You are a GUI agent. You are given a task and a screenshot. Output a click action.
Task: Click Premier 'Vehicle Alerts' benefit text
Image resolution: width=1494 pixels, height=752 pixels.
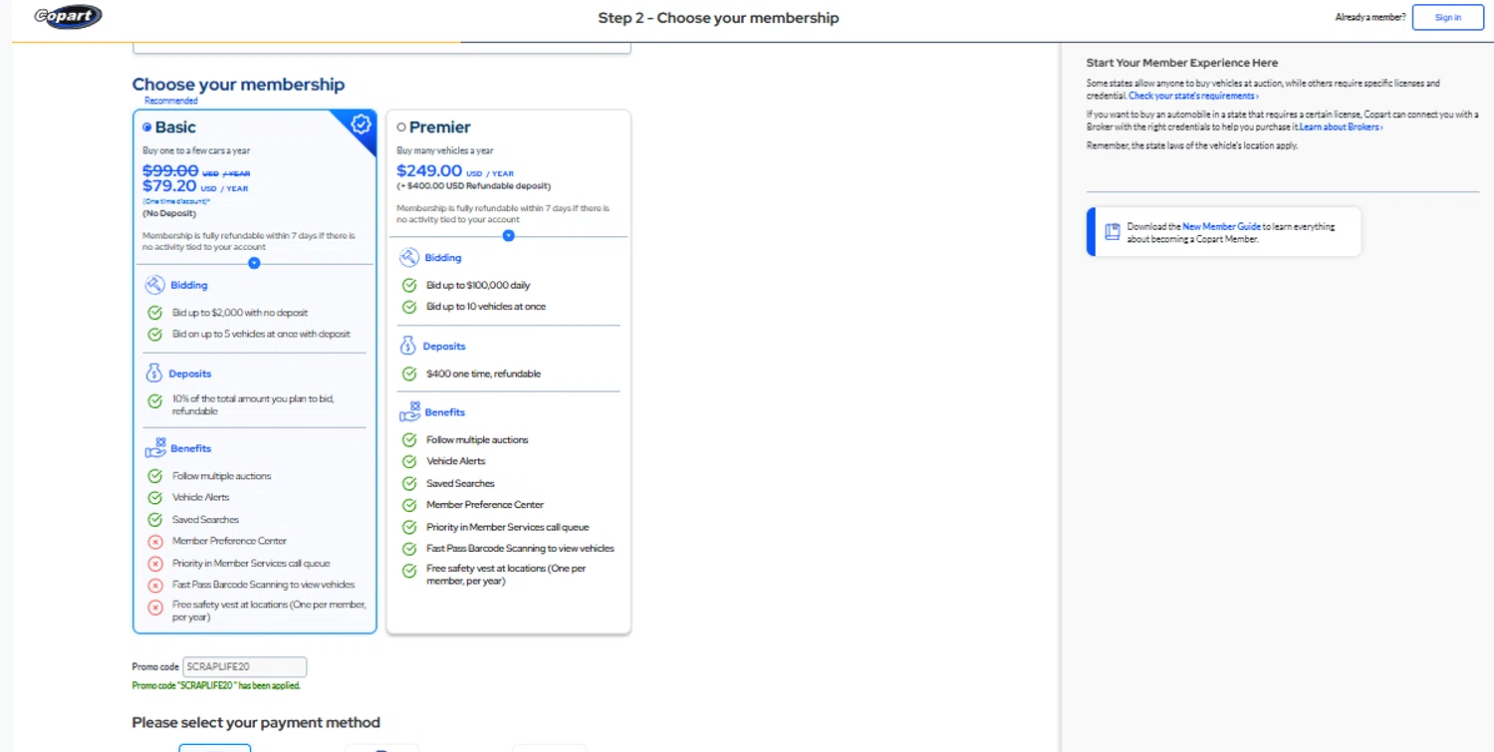click(x=456, y=461)
